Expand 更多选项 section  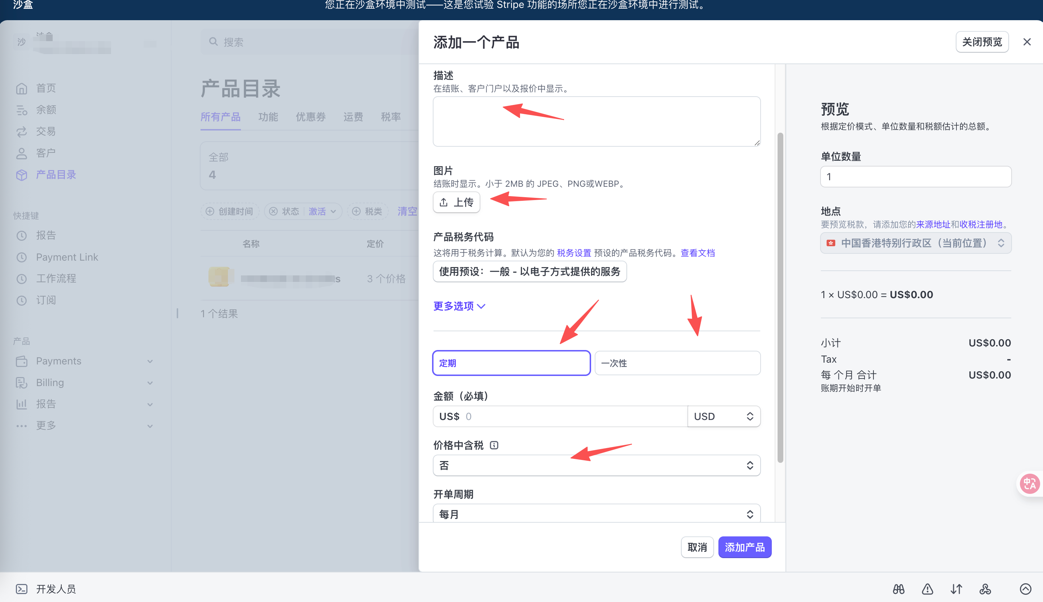click(x=459, y=306)
